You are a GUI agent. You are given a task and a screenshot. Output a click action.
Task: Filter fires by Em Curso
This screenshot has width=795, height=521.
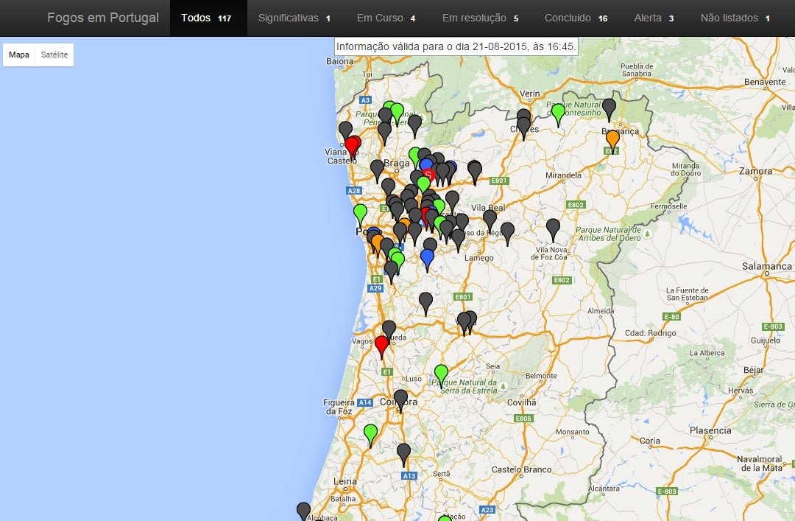(x=386, y=18)
